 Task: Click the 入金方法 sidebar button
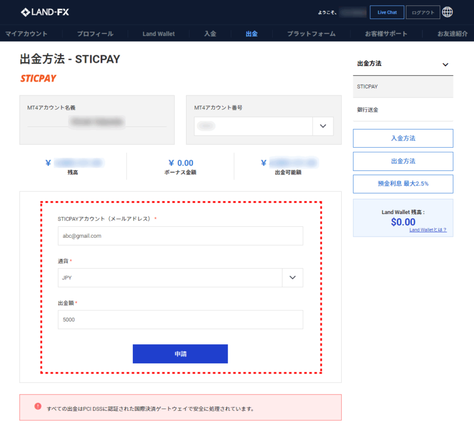403,138
